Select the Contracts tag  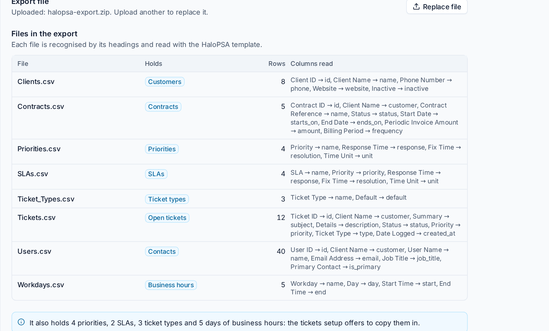[x=163, y=107]
